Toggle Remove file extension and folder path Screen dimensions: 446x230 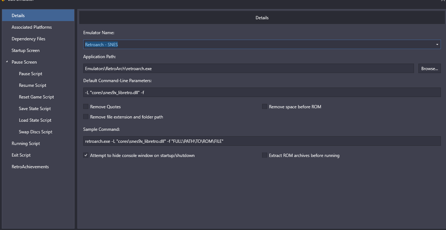point(86,117)
